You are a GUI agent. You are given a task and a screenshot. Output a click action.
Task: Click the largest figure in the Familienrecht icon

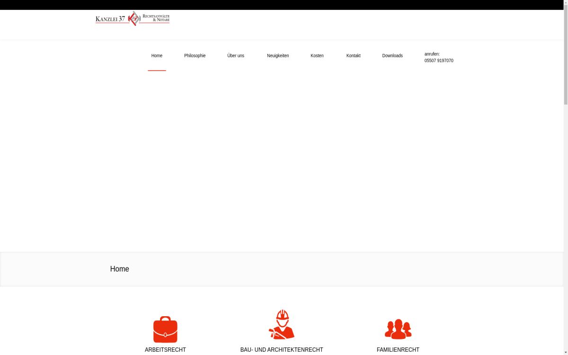[x=398, y=328]
